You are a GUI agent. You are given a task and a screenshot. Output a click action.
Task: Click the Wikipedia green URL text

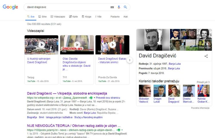coord(57,98)
